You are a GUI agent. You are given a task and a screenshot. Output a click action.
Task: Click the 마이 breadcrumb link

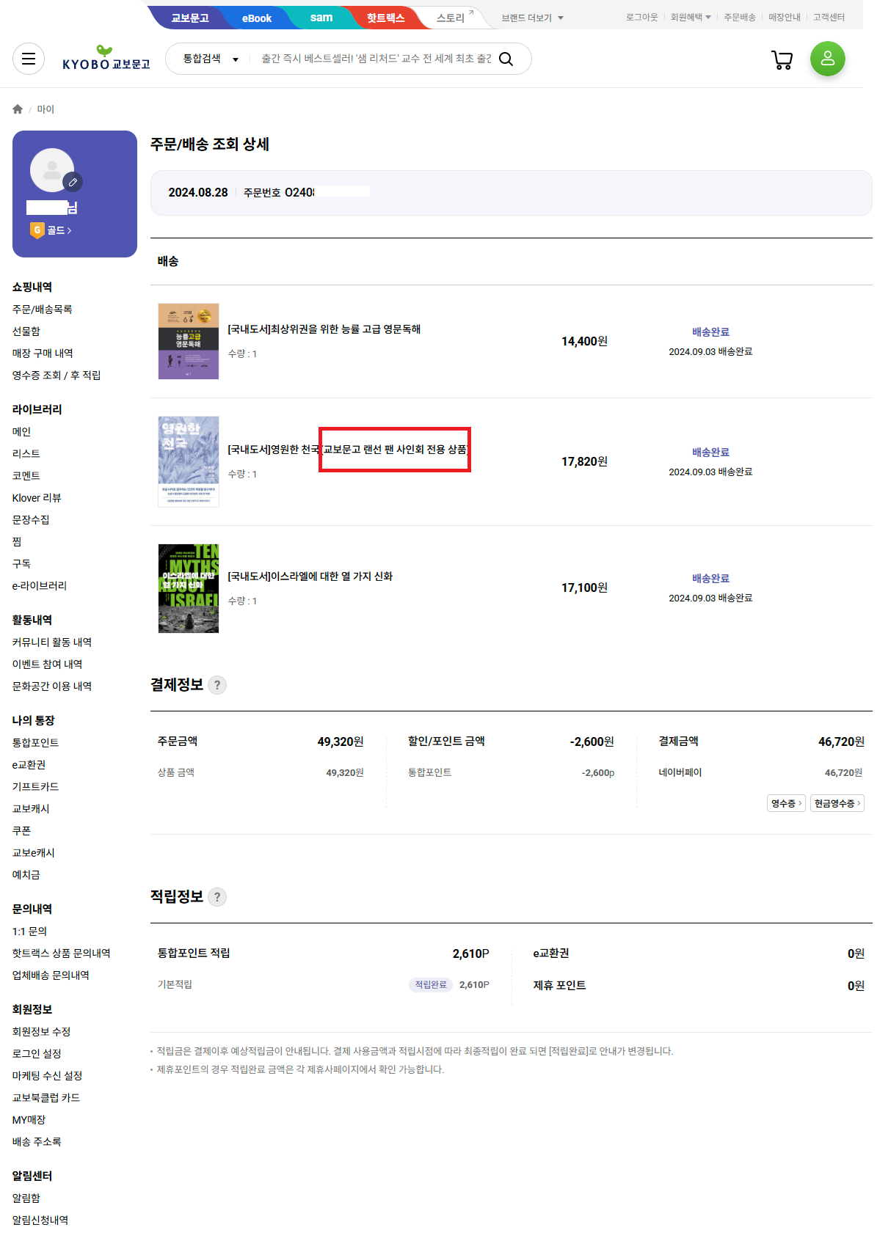click(46, 109)
